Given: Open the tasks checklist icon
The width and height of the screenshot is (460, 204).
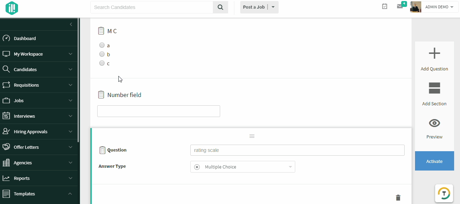Looking at the screenshot, I should coord(385,7).
